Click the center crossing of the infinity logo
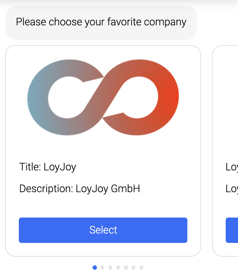 point(103,97)
